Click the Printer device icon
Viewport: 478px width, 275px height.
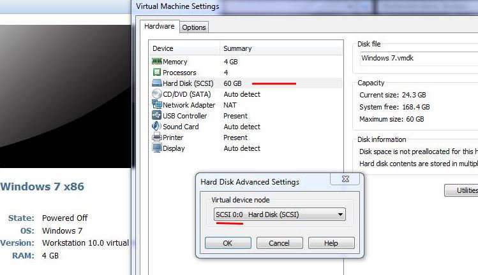(157, 137)
